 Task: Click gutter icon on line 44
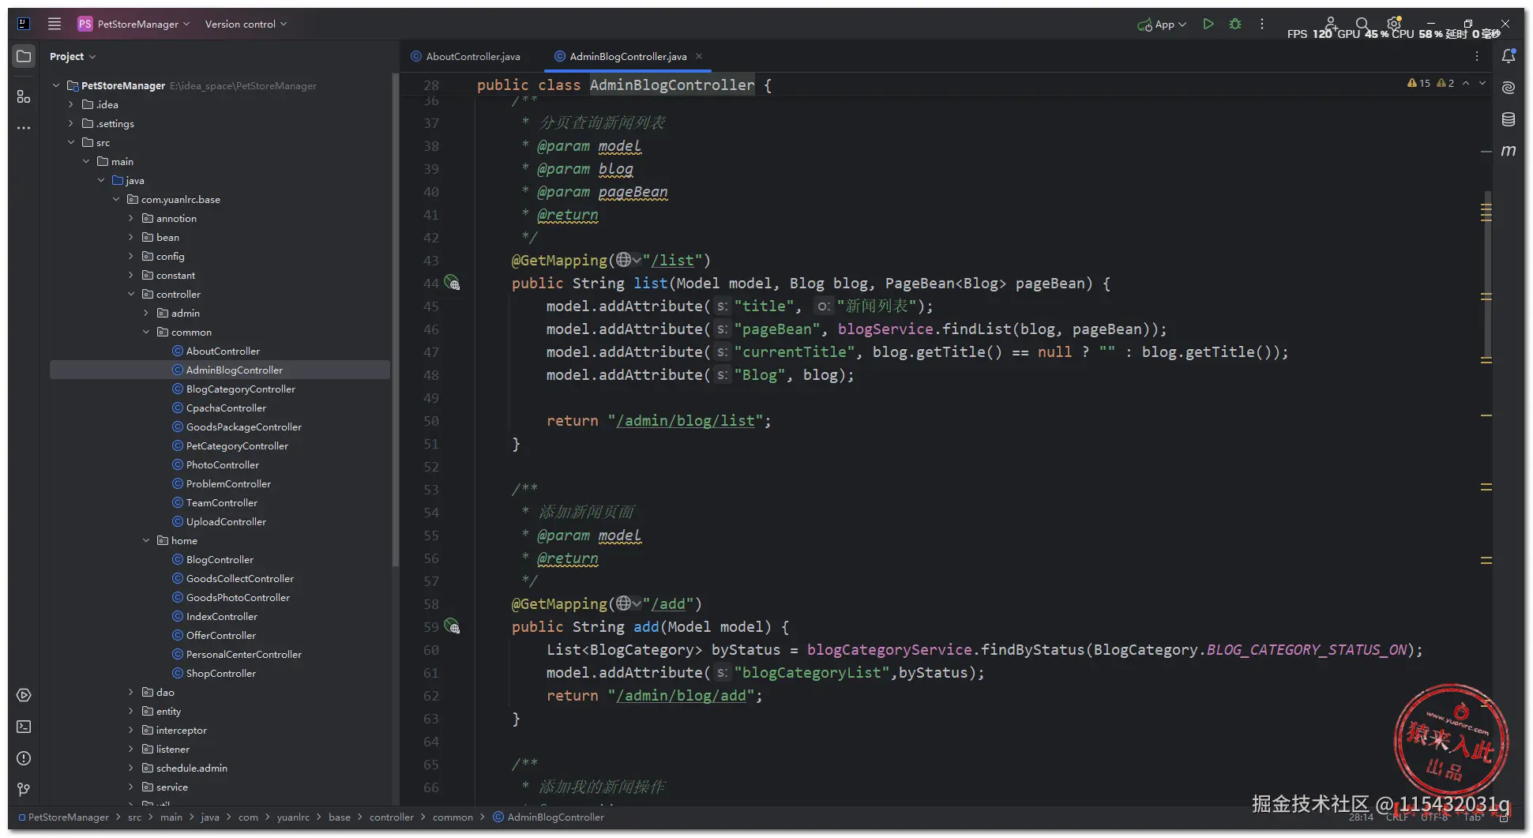[x=452, y=283]
